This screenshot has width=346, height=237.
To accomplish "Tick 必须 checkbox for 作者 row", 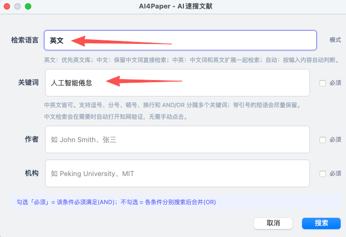I will point(323,140).
